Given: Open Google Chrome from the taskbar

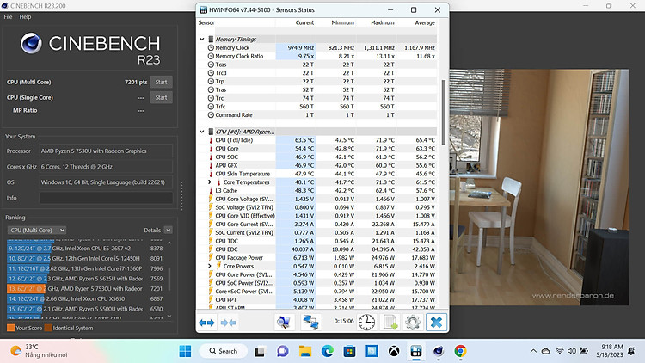Looking at the screenshot, I should pyautogui.click(x=460, y=351).
